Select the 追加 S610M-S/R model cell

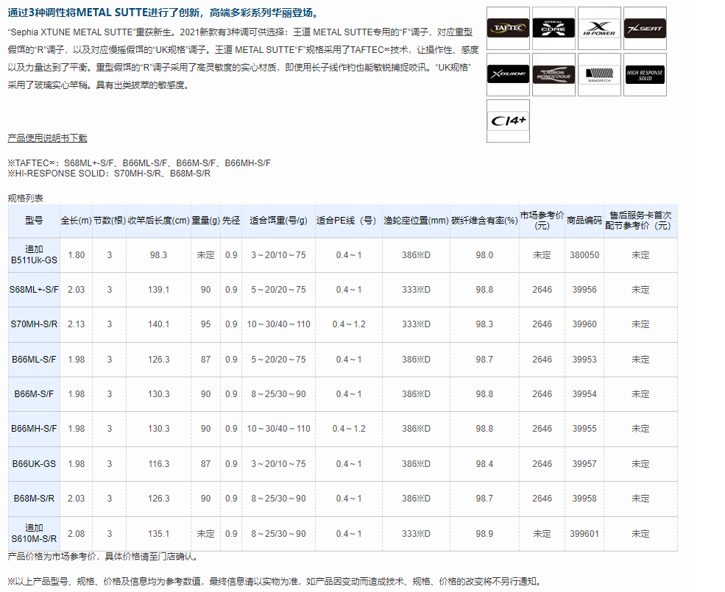[34, 534]
